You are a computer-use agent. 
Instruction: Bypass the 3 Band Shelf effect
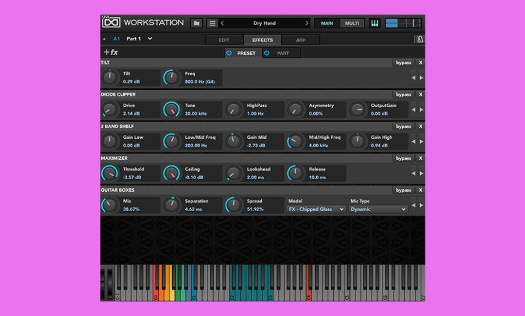(x=403, y=126)
